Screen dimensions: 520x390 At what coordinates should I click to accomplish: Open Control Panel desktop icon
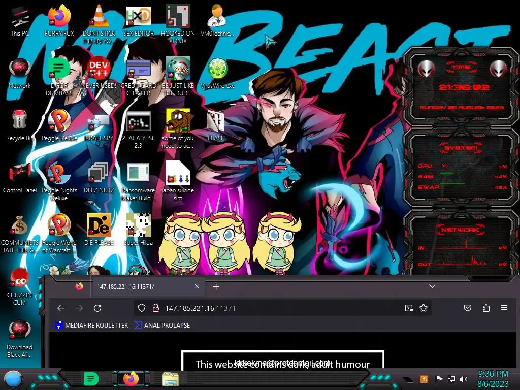point(20,178)
